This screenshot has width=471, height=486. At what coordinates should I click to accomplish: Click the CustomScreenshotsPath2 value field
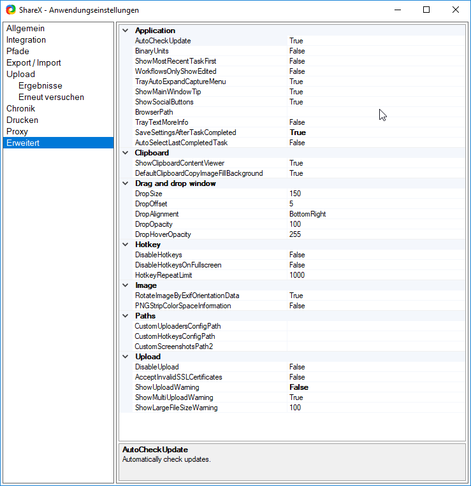tap(376, 347)
